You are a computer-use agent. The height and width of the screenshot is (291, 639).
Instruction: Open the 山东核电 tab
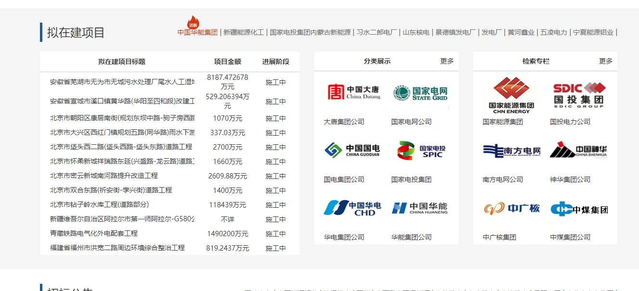coord(416,32)
